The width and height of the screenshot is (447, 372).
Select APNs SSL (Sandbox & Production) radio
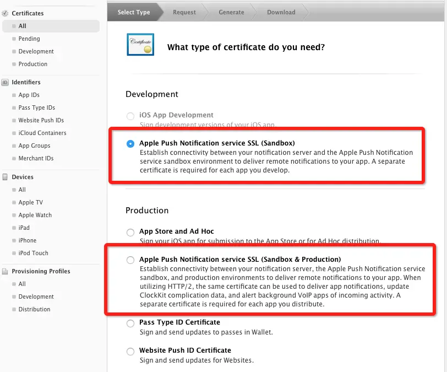click(x=130, y=260)
